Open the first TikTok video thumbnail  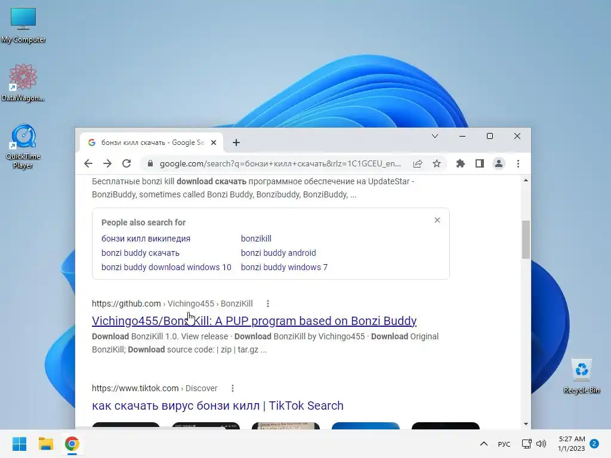(x=126, y=426)
